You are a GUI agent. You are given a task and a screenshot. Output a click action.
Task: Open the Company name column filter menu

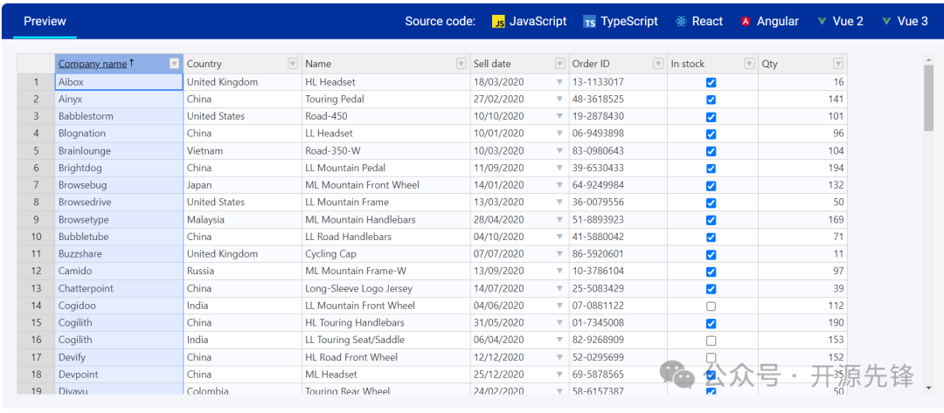[174, 64]
